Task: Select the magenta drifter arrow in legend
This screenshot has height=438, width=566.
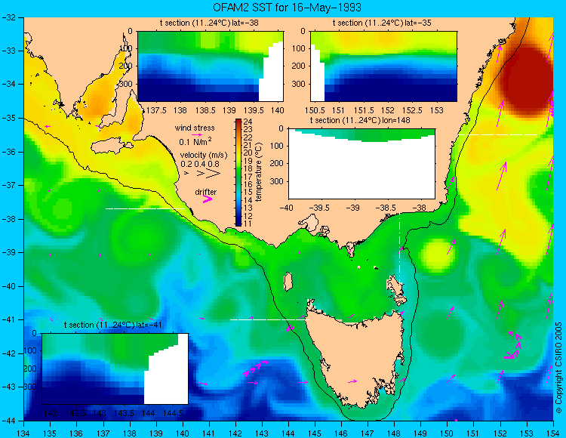Action: (208, 199)
